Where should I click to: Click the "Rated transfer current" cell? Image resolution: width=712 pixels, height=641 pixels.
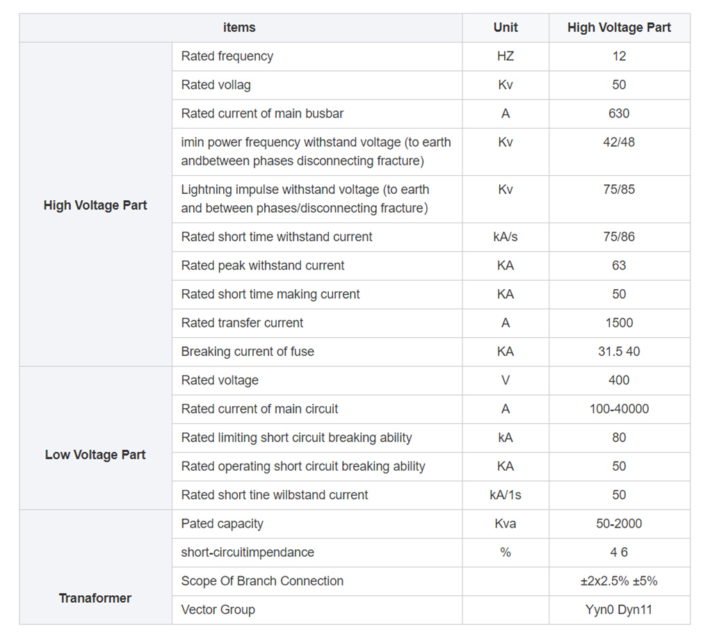pyautogui.click(x=242, y=323)
